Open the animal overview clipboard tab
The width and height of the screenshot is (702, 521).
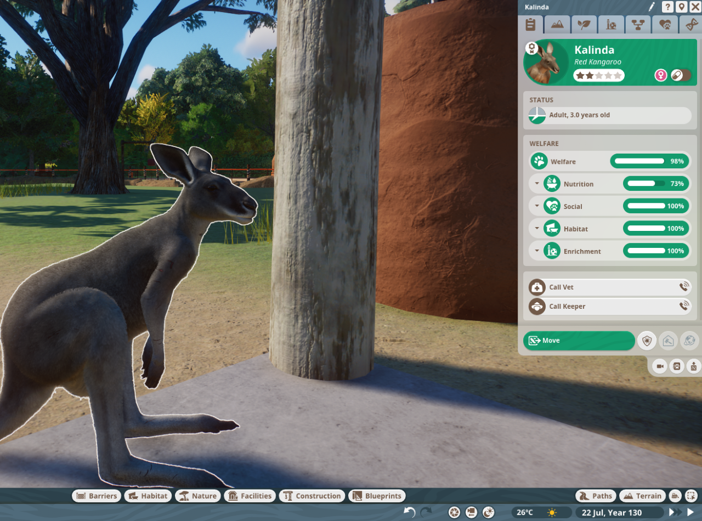pyautogui.click(x=530, y=25)
